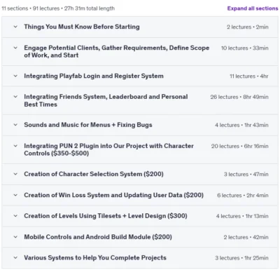Open Sounds and Music for Menus + Fixing Bugs
280x270 pixels.
[x=88, y=125]
